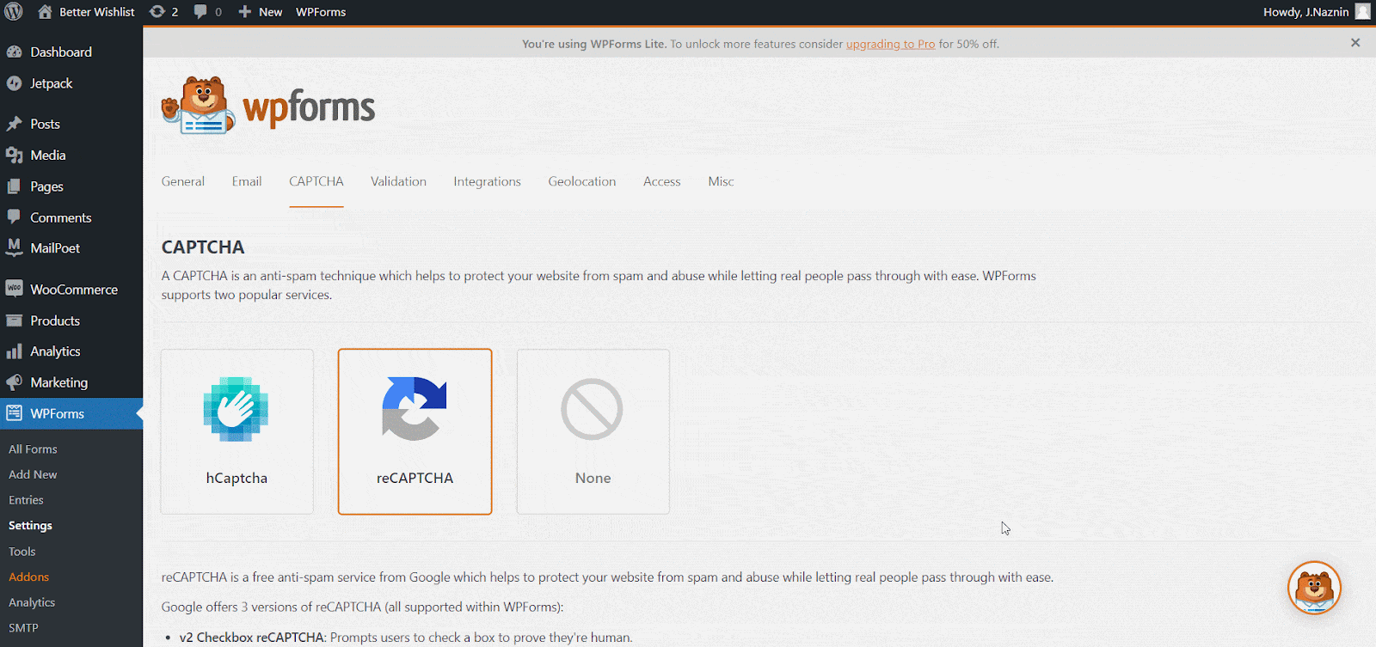
Task: Click WPForms item in admin bar
Action: 321,12
